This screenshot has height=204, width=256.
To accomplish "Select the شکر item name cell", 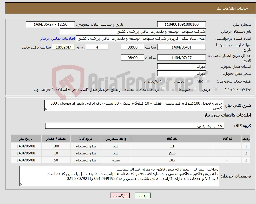I will (x=172, y=153).
